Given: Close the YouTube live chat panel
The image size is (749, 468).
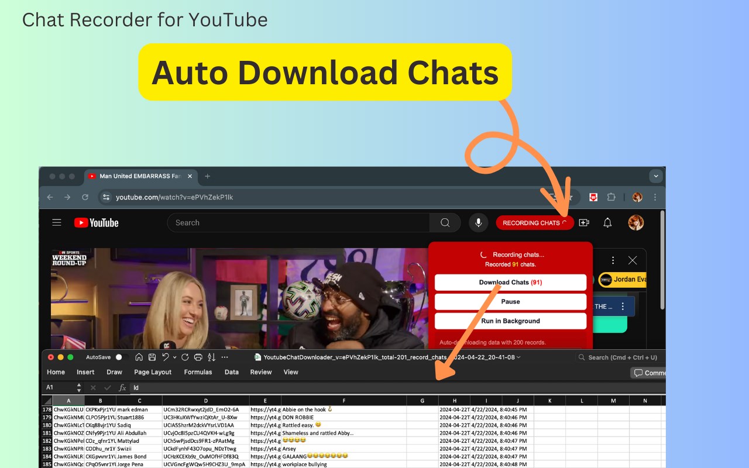Looking at the screenshot, I should click(x=633, y=260).
